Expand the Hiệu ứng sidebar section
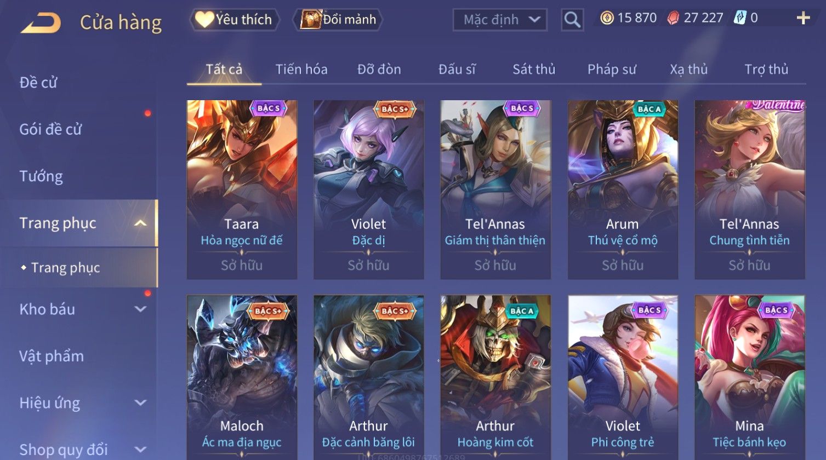826x460 pixels. click(x=141, y=403)
